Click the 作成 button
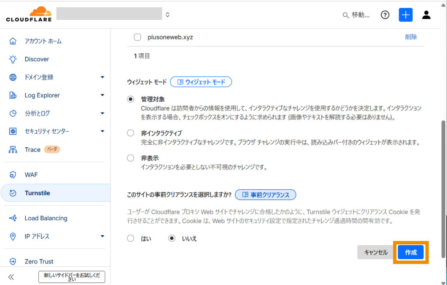The height and width of the screenshot is (285, 447). [411, 252]
